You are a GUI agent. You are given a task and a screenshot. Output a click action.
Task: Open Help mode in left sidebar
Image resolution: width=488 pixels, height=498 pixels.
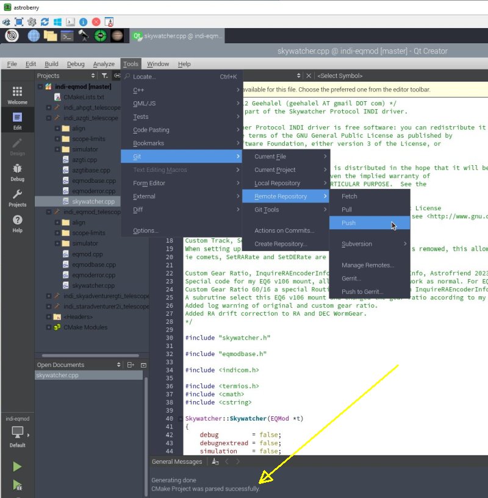click(x=17, y=224)
